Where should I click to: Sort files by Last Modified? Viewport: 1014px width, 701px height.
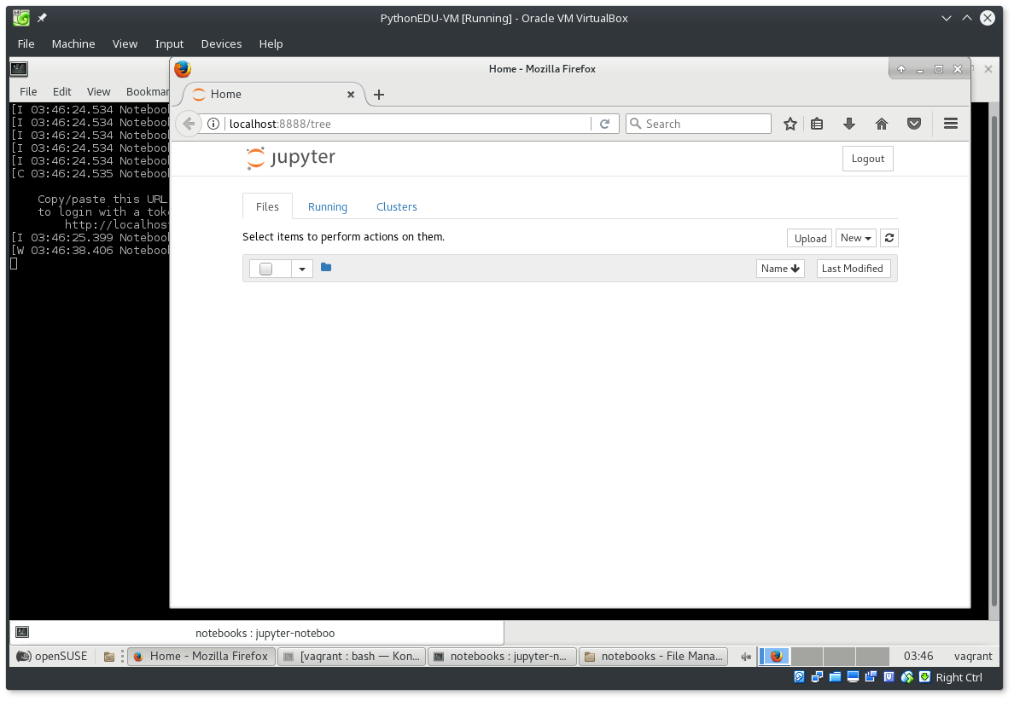[x=853, y=268]
